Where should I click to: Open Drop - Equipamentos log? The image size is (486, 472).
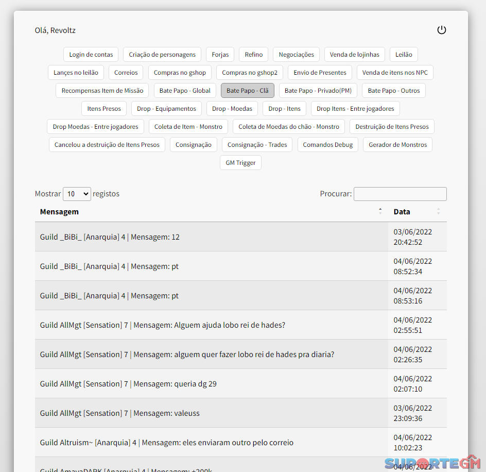tap(166, 109)
